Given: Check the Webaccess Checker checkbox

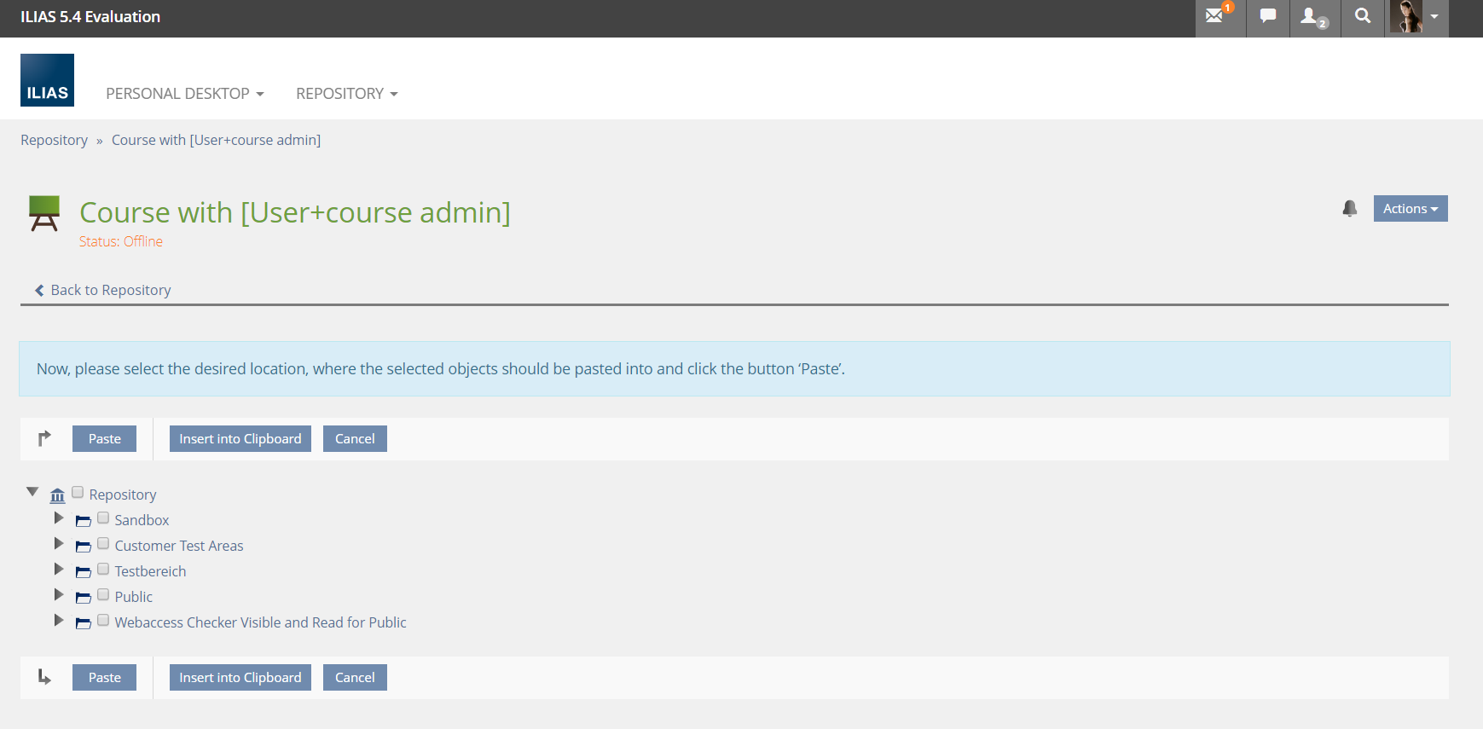Looking at the screenshot, I should point(103,620).
